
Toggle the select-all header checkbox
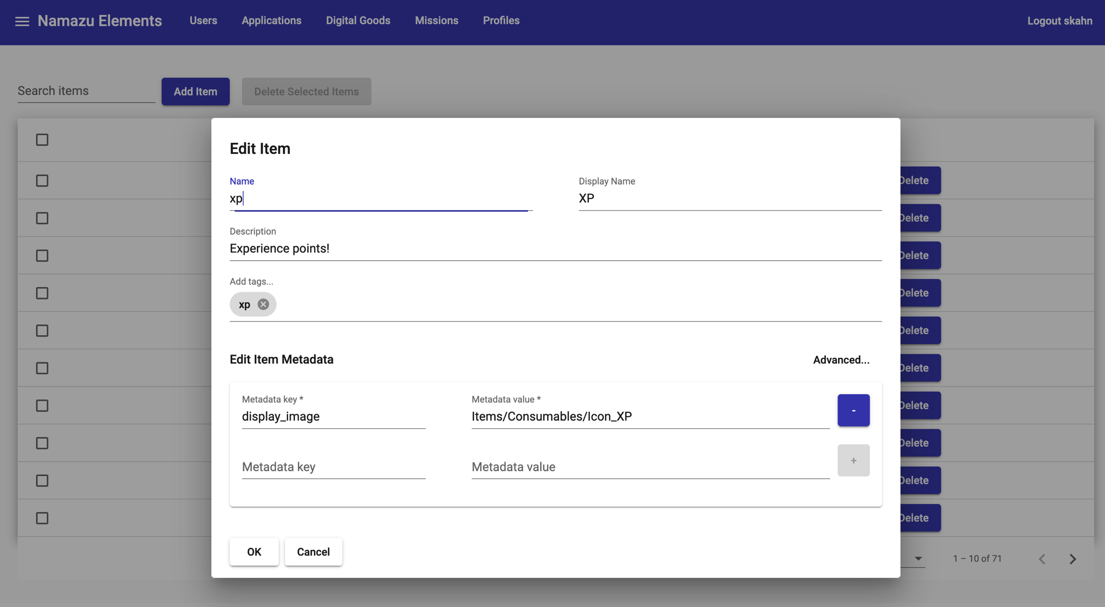click(42, 140)
